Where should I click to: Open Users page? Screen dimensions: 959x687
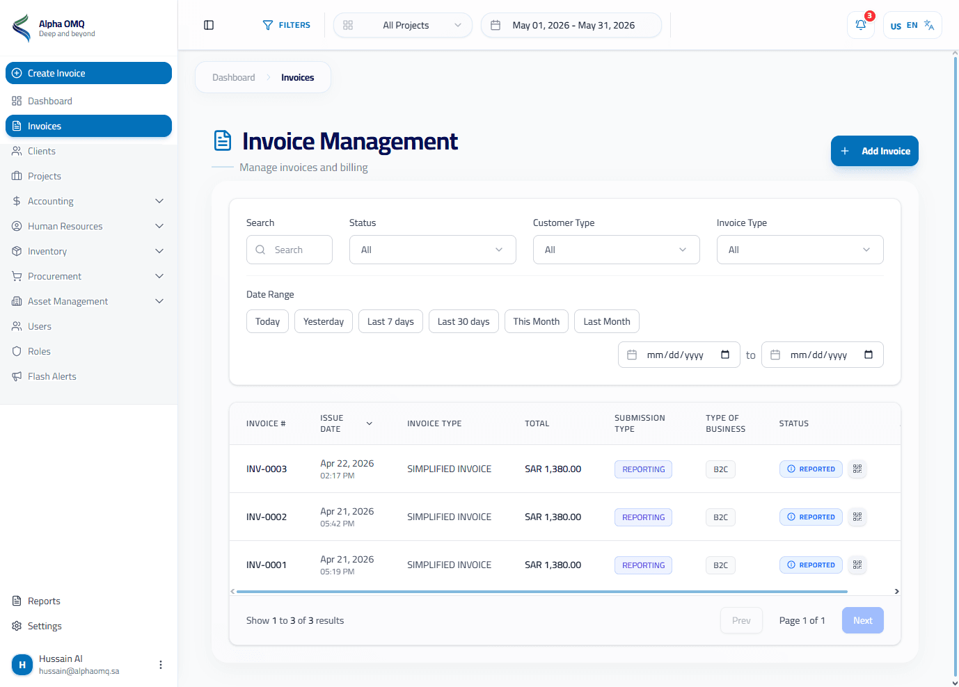tap(88, 326)
